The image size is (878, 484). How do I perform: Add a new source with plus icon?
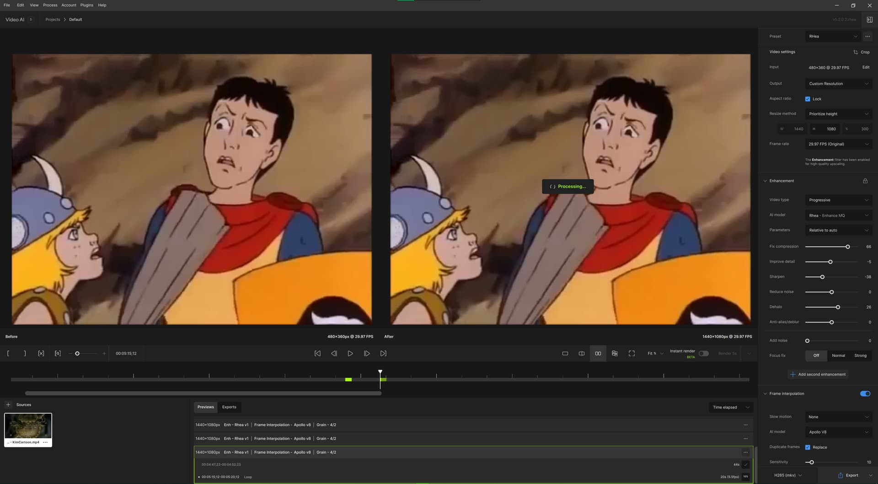tap(8, 405)
